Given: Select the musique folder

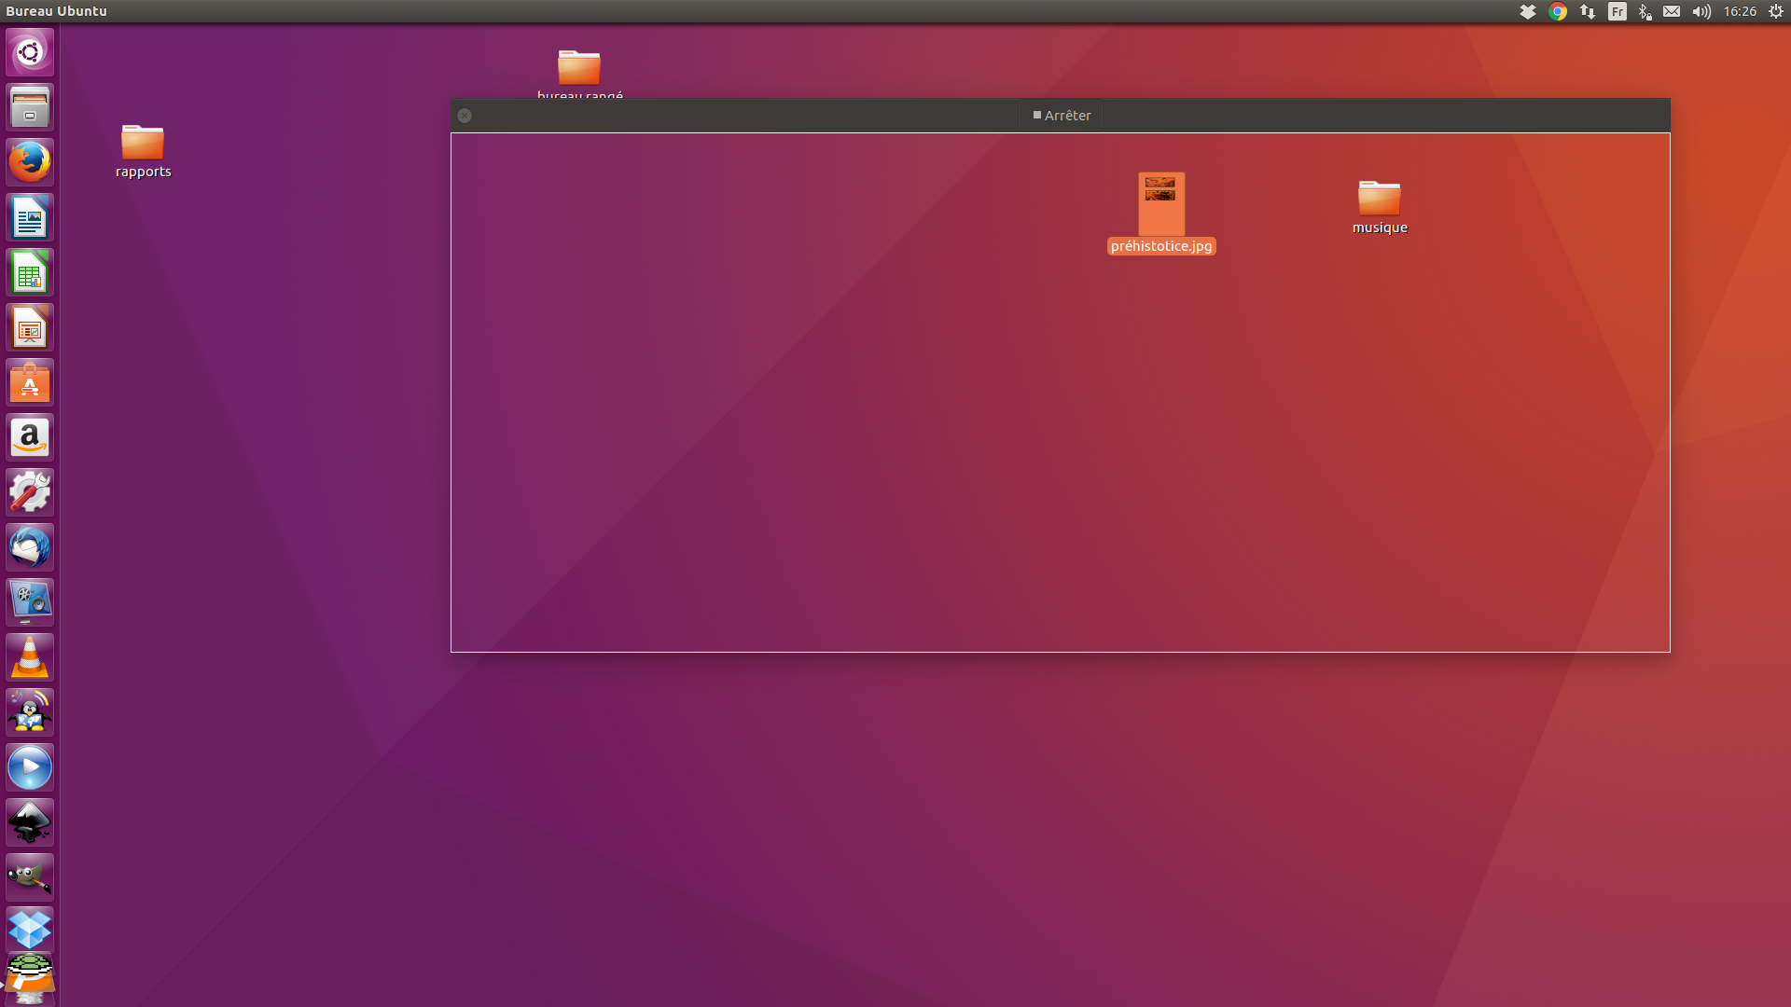Looking at the screenshot, I should click(1379, 200).
